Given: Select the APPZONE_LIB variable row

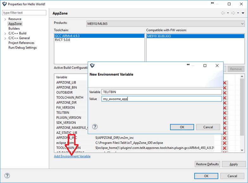Looking at the screenshot, I should [x=66, y=83].
